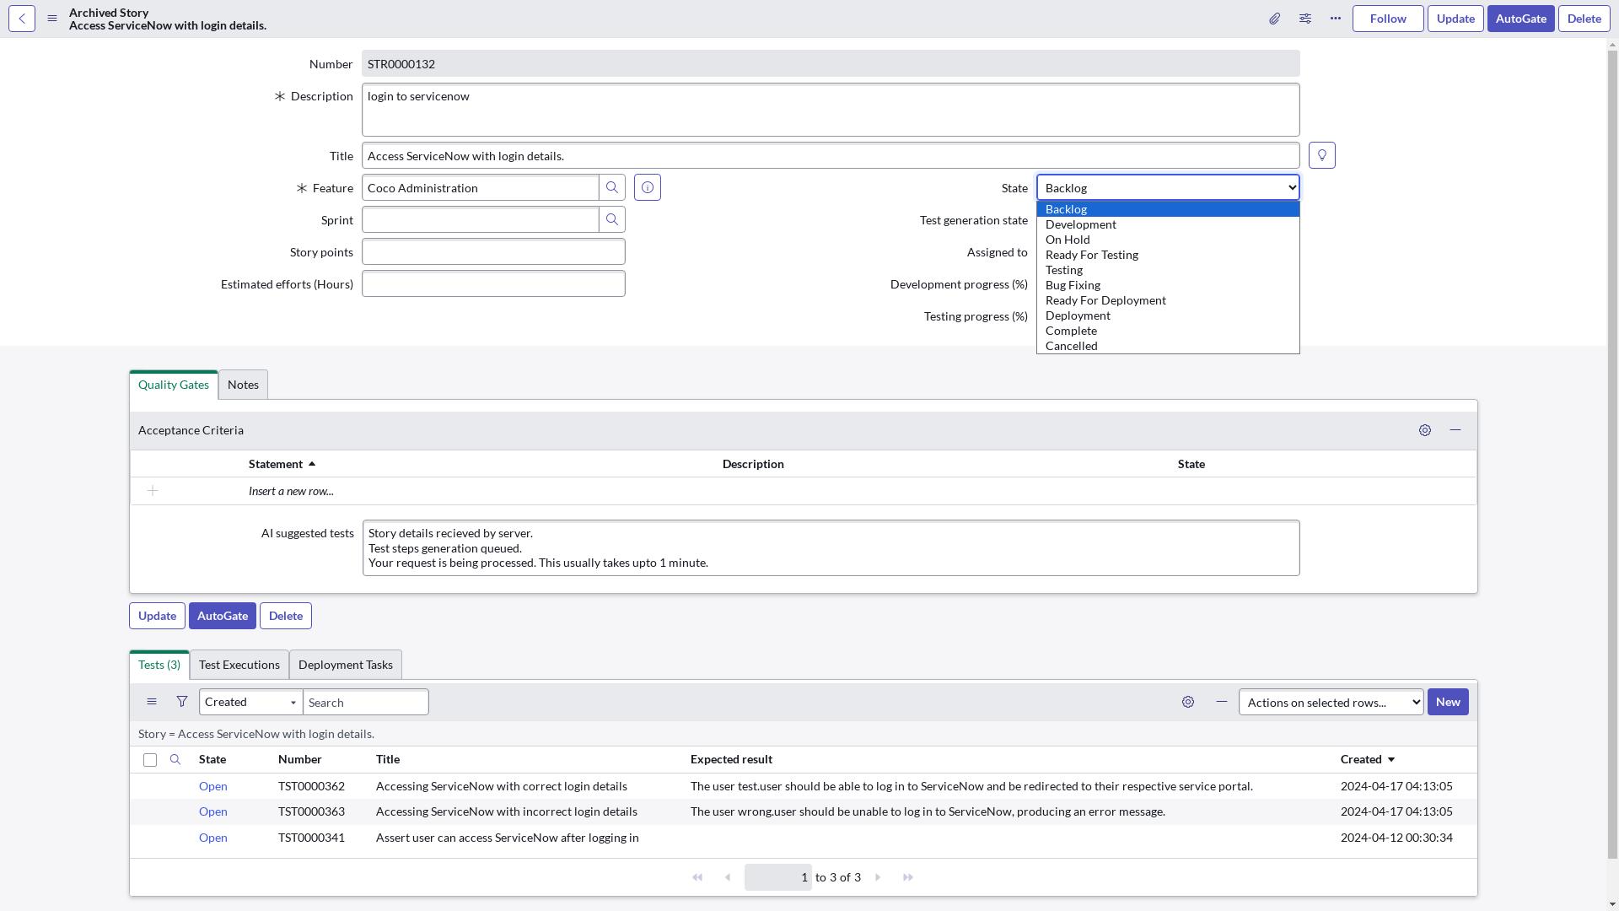1619x911 pixels.
Task: Switch to the Notes tab
Action: pyautogui.click(x=242, y=385)
